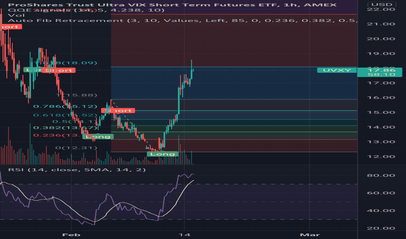Click the 0(12.31) Fibonacci level label
The height and width of the screenshot is (239, 406).
[76, 148]
